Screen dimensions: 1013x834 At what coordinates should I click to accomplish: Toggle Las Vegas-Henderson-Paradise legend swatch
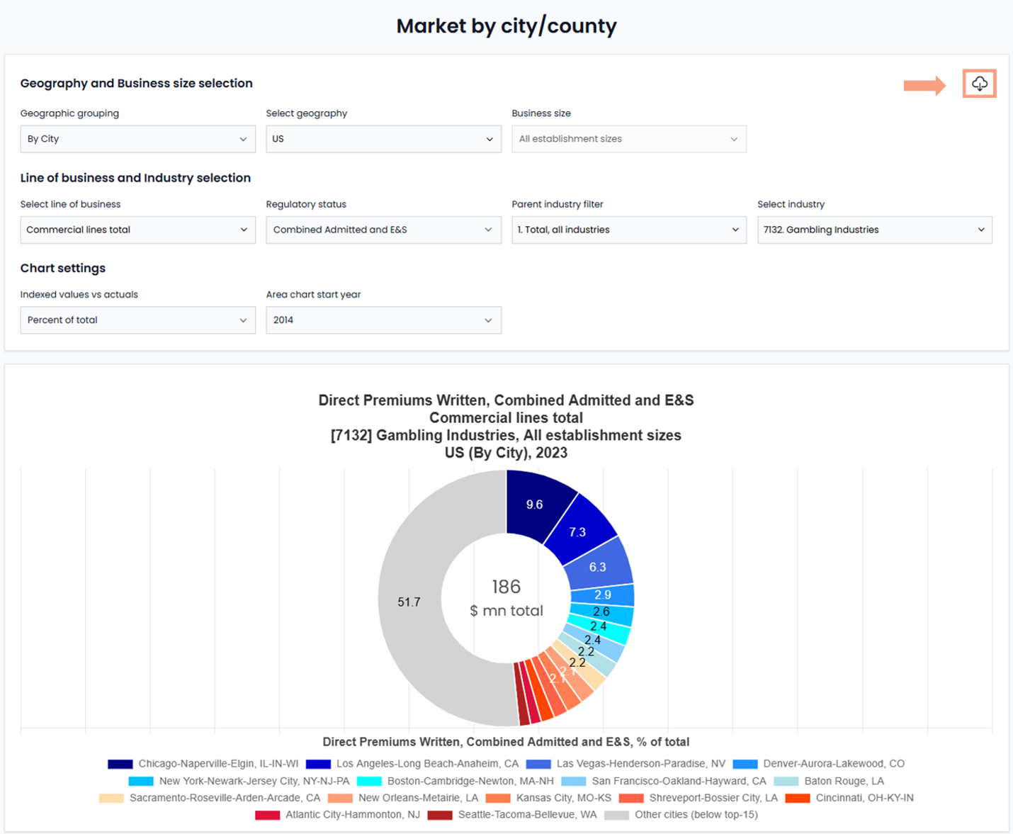click(x=538, y=764)
